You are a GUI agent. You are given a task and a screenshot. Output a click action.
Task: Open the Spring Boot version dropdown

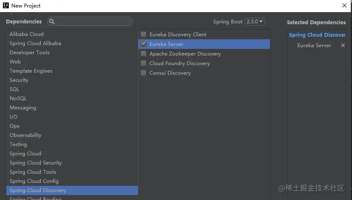point(255,22)
